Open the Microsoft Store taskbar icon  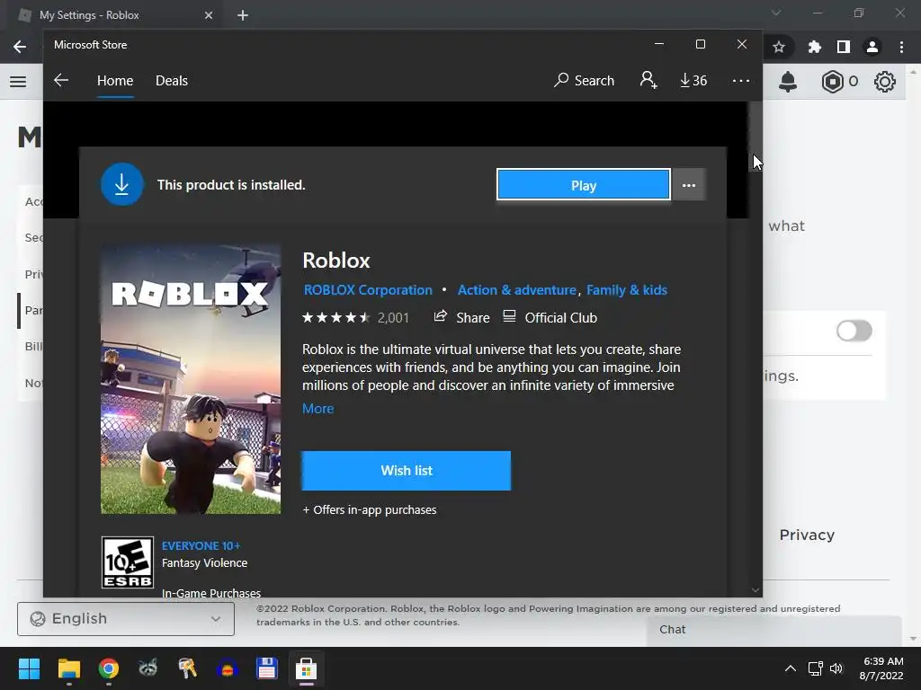pyautogui.click(x=306, y=668)
